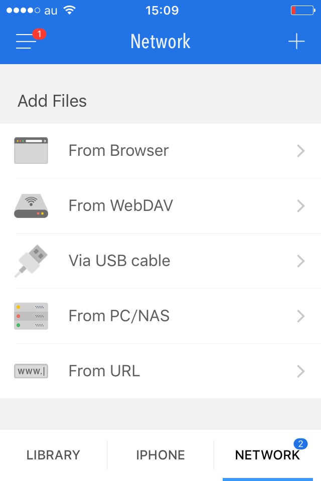Select the NETWORK tab
The height and width of the screenshot is (481, 321).
tap(267, 455)
